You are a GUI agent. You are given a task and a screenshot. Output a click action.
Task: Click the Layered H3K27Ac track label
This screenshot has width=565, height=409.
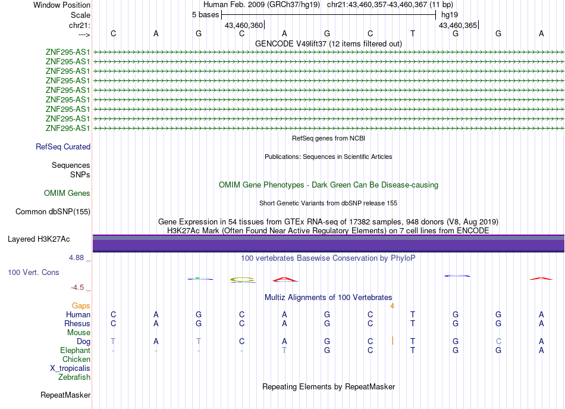(39, 239)
